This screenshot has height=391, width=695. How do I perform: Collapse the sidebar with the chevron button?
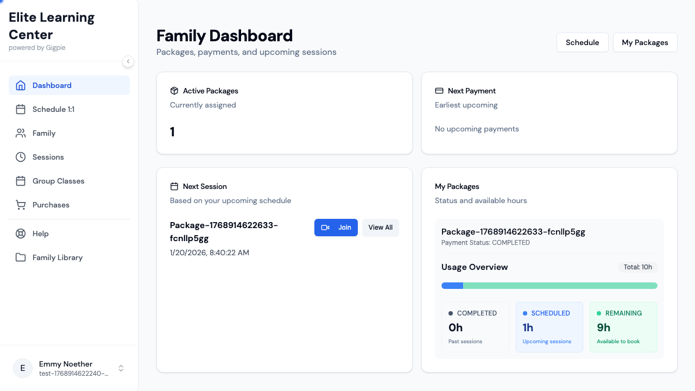128,61
